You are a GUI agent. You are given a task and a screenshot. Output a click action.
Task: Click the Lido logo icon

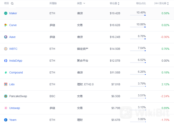(x=6, y=84)
